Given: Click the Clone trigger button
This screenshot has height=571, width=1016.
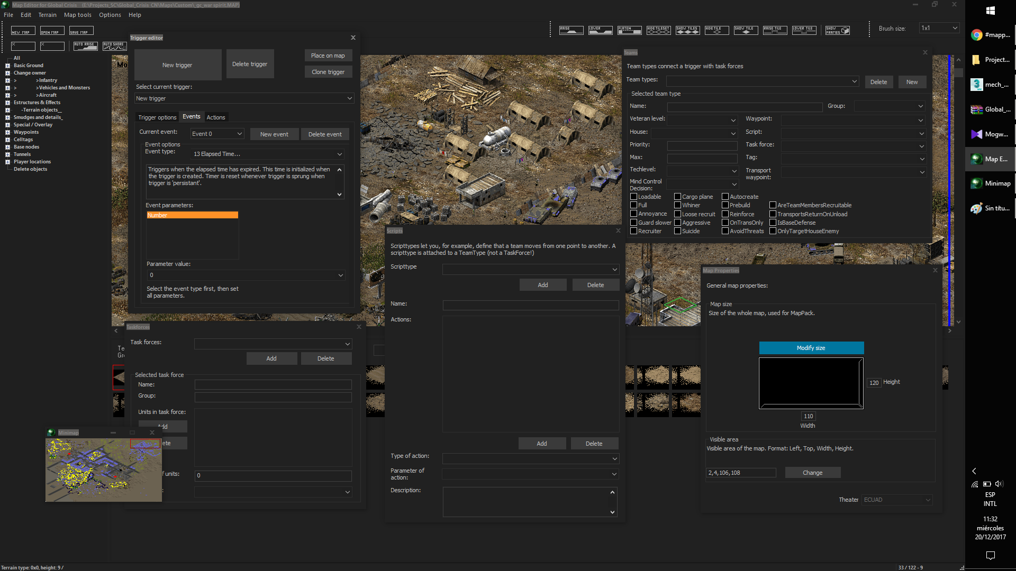Looking at the screenshot, I should (x=328, y=72).
